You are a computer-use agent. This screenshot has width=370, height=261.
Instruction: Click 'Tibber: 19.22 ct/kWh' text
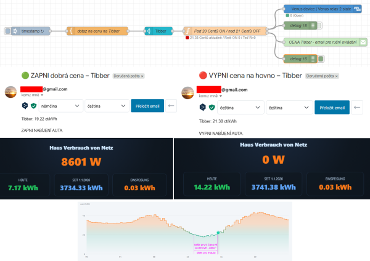39,119
